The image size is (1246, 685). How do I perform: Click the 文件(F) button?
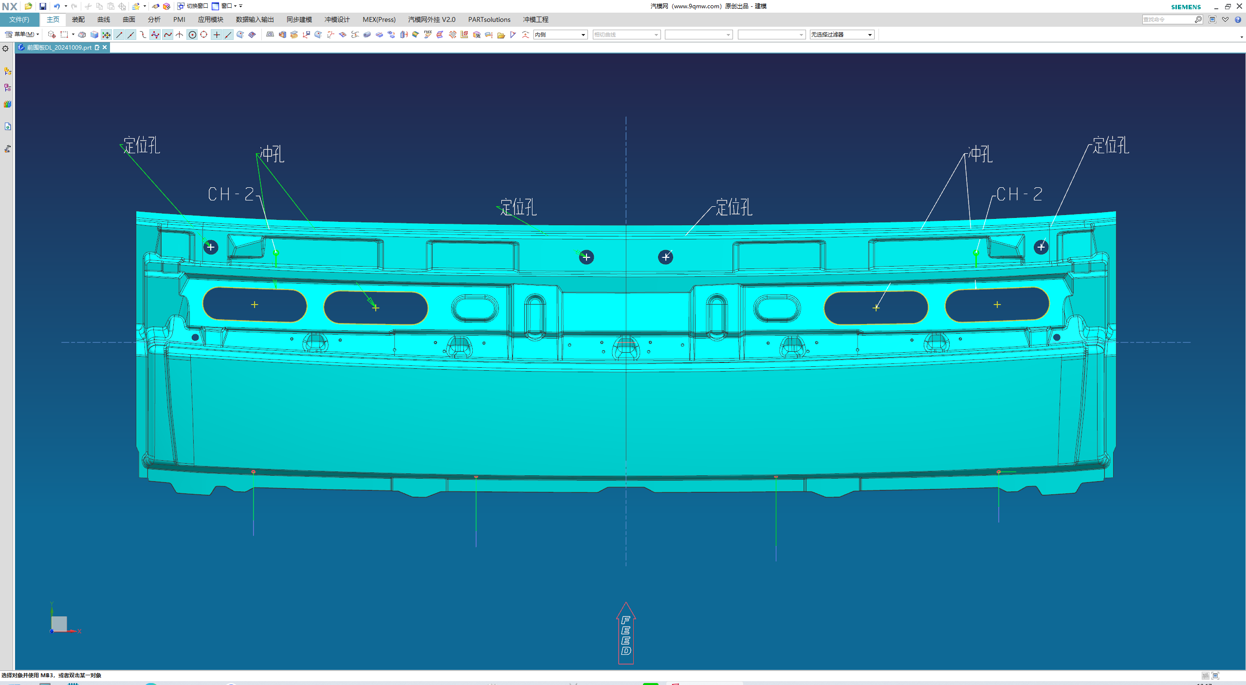pos(19,19)
